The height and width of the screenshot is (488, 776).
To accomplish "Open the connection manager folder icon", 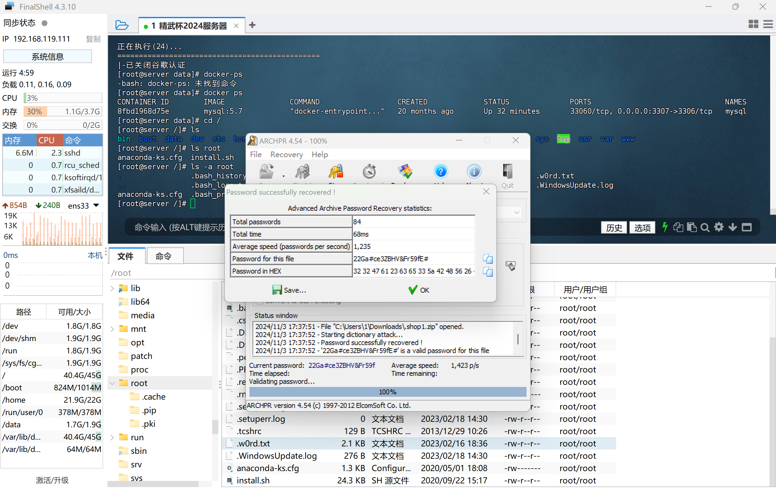I will point(122,25).
